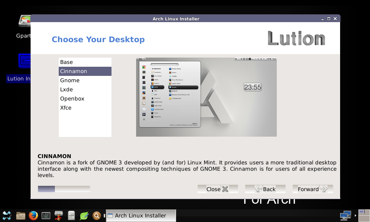Launch the green leaf text editor icon
370x222 pixels.
(84, 215)
